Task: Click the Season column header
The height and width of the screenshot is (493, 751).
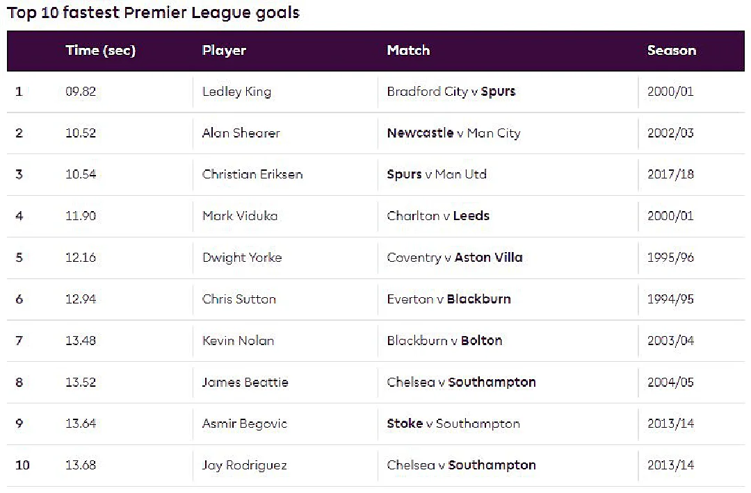Action: pyautogui.click(x=672, y=50)
